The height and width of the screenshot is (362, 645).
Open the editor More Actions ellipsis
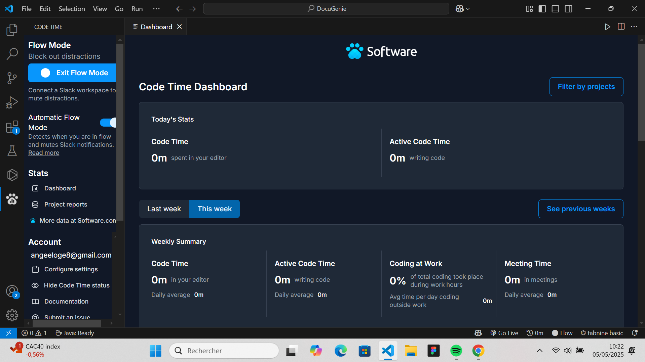tap(634, 27)
